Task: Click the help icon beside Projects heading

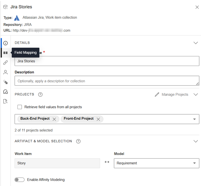Action: tap(40, 94)
